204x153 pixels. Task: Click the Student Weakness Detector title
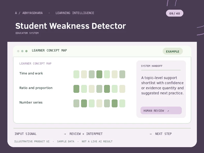point(71,26)
